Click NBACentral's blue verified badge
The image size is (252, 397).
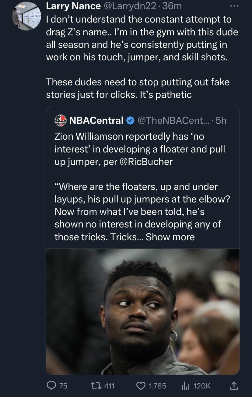click(130, 120)
